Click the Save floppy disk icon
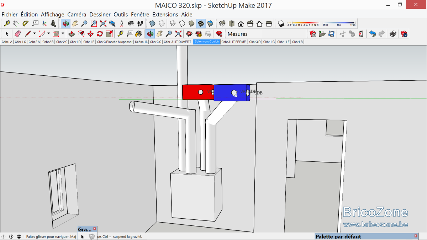 (x=331, y=34)
